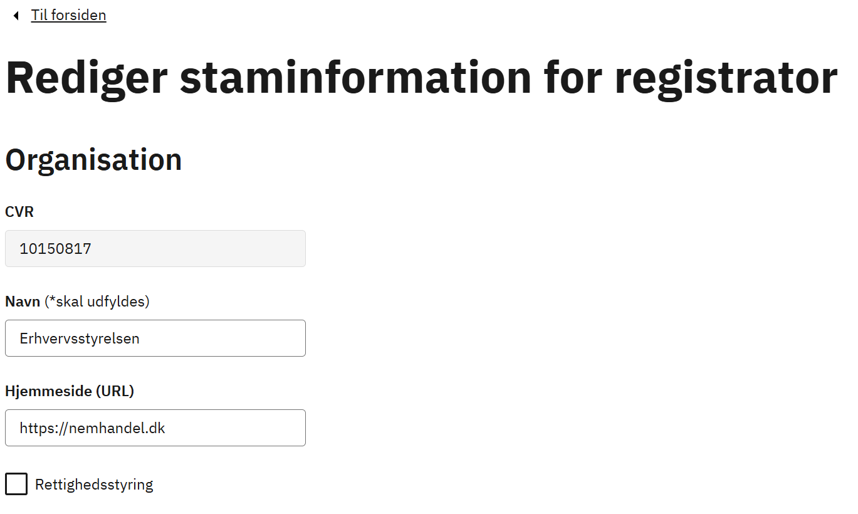
Task: Click the (*skal udfyldes) required hint
Action: (97, 302)
